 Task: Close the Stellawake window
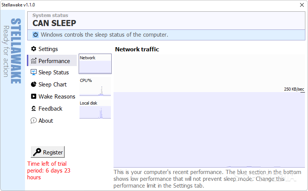(302, 5)
